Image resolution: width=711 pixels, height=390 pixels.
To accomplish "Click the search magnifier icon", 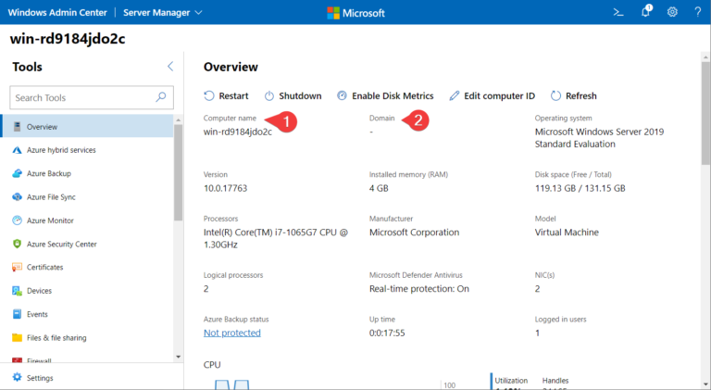I will [160, 97].
